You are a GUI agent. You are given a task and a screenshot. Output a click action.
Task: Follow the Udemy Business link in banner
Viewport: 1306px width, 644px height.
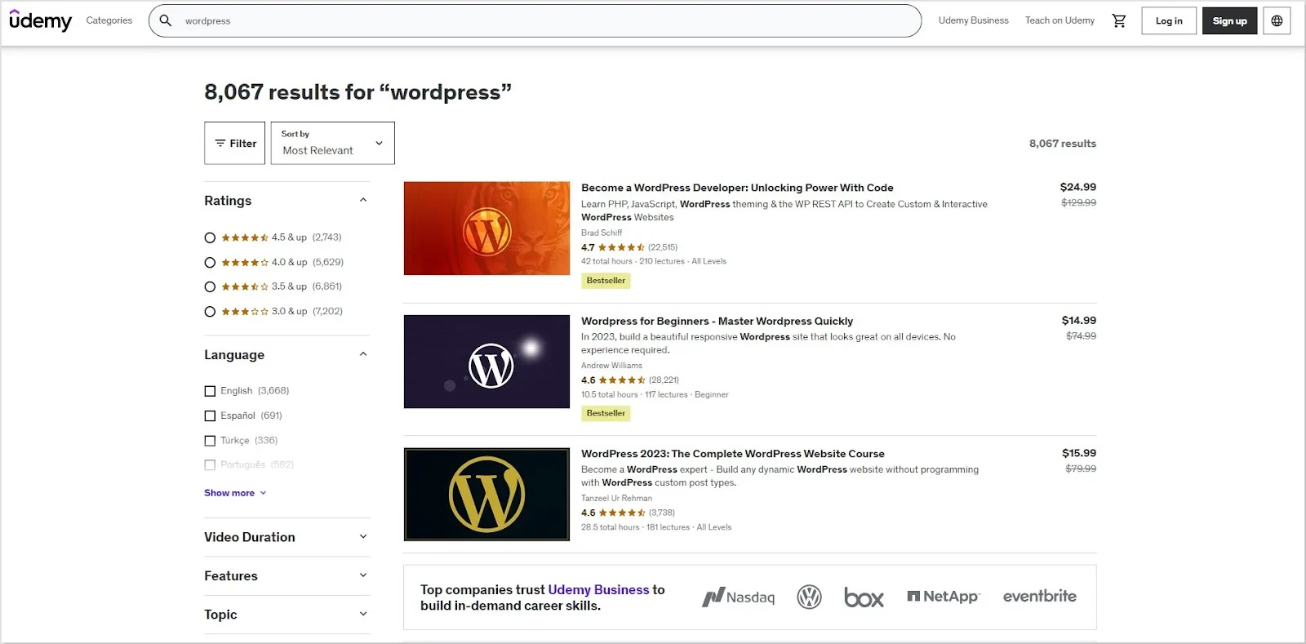click(x=598, y=589)
